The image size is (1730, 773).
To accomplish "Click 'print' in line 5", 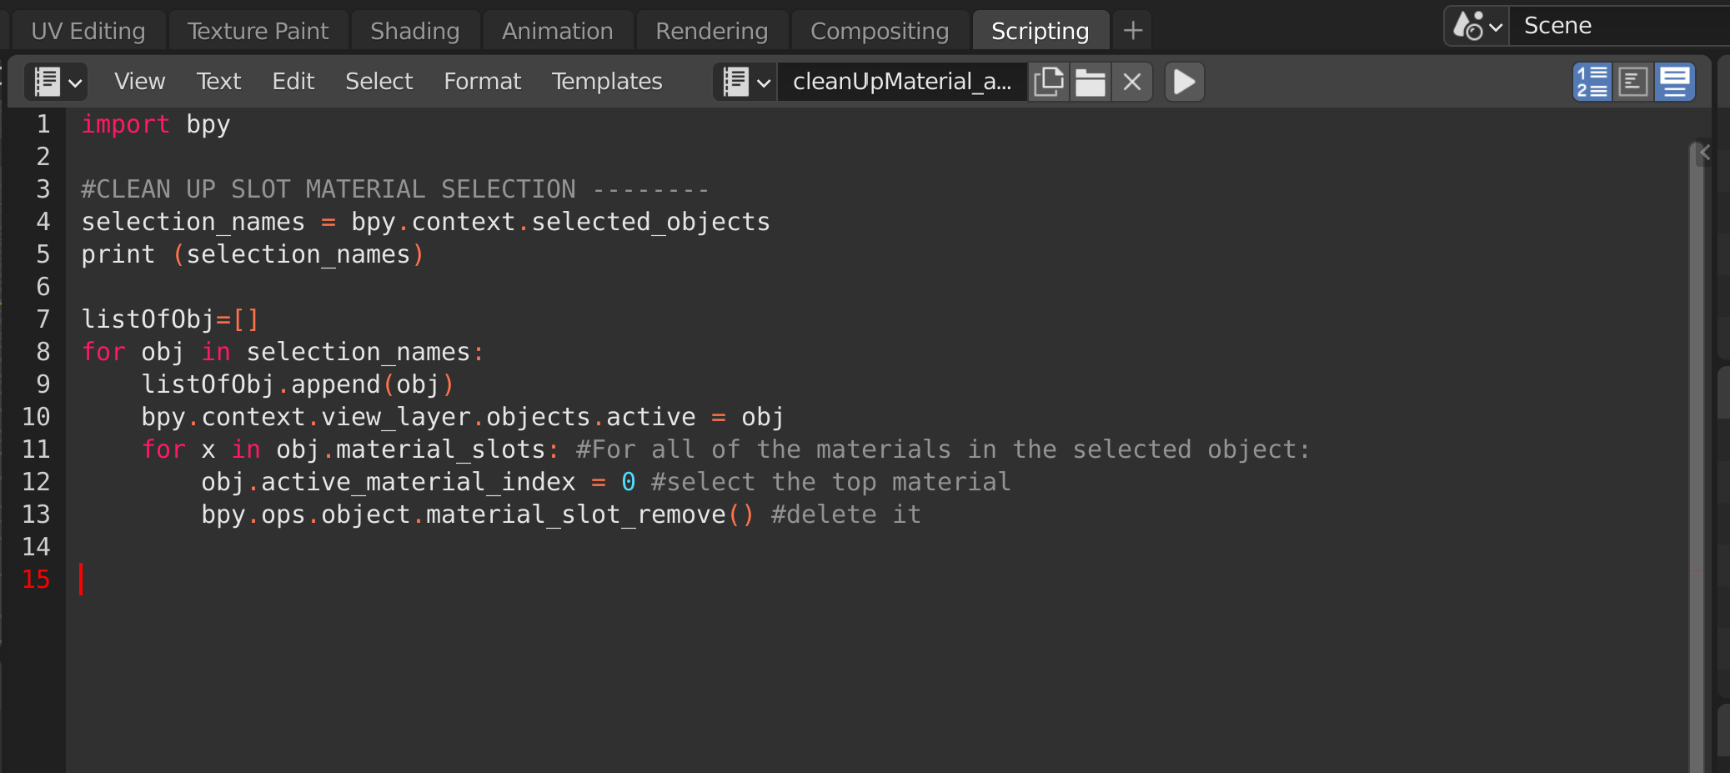I will click(x=118, y=254).
